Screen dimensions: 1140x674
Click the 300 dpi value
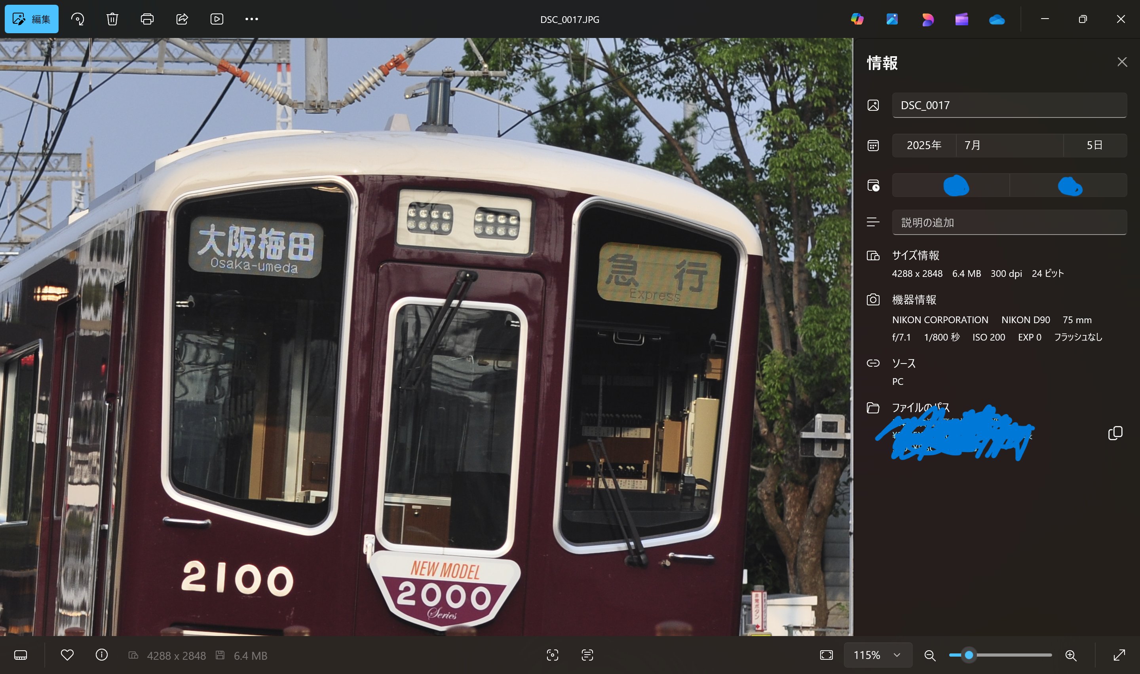1007,273
